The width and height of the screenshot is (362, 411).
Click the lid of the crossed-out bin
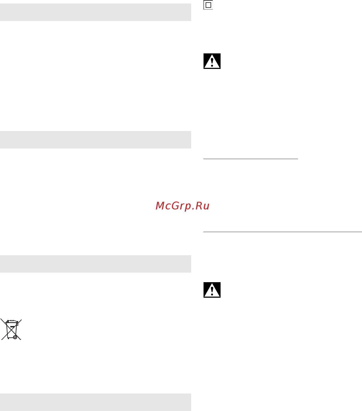pos(12,321)
